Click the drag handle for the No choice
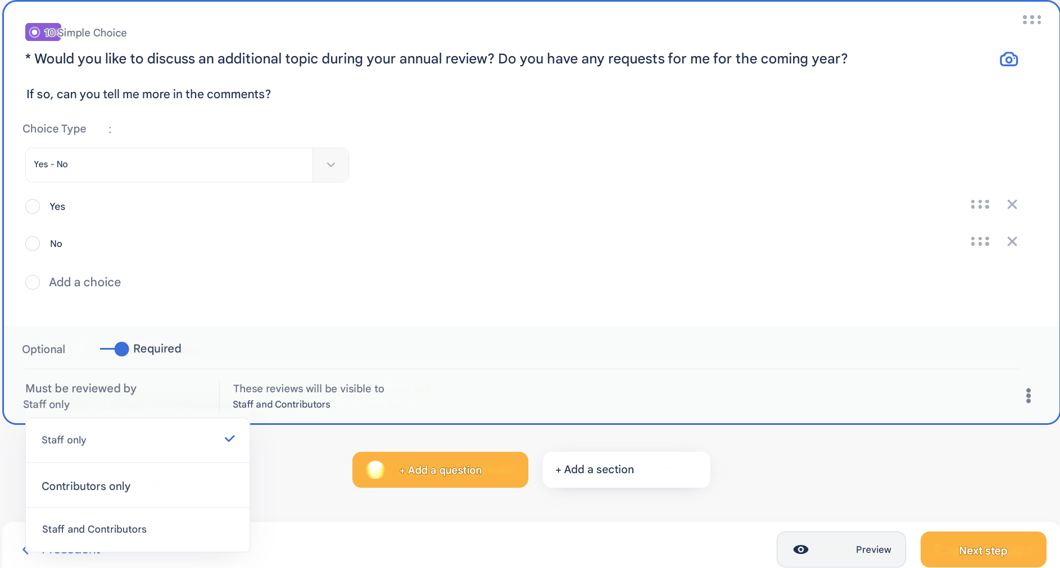1060x568 pixels. tap(980, 242)
